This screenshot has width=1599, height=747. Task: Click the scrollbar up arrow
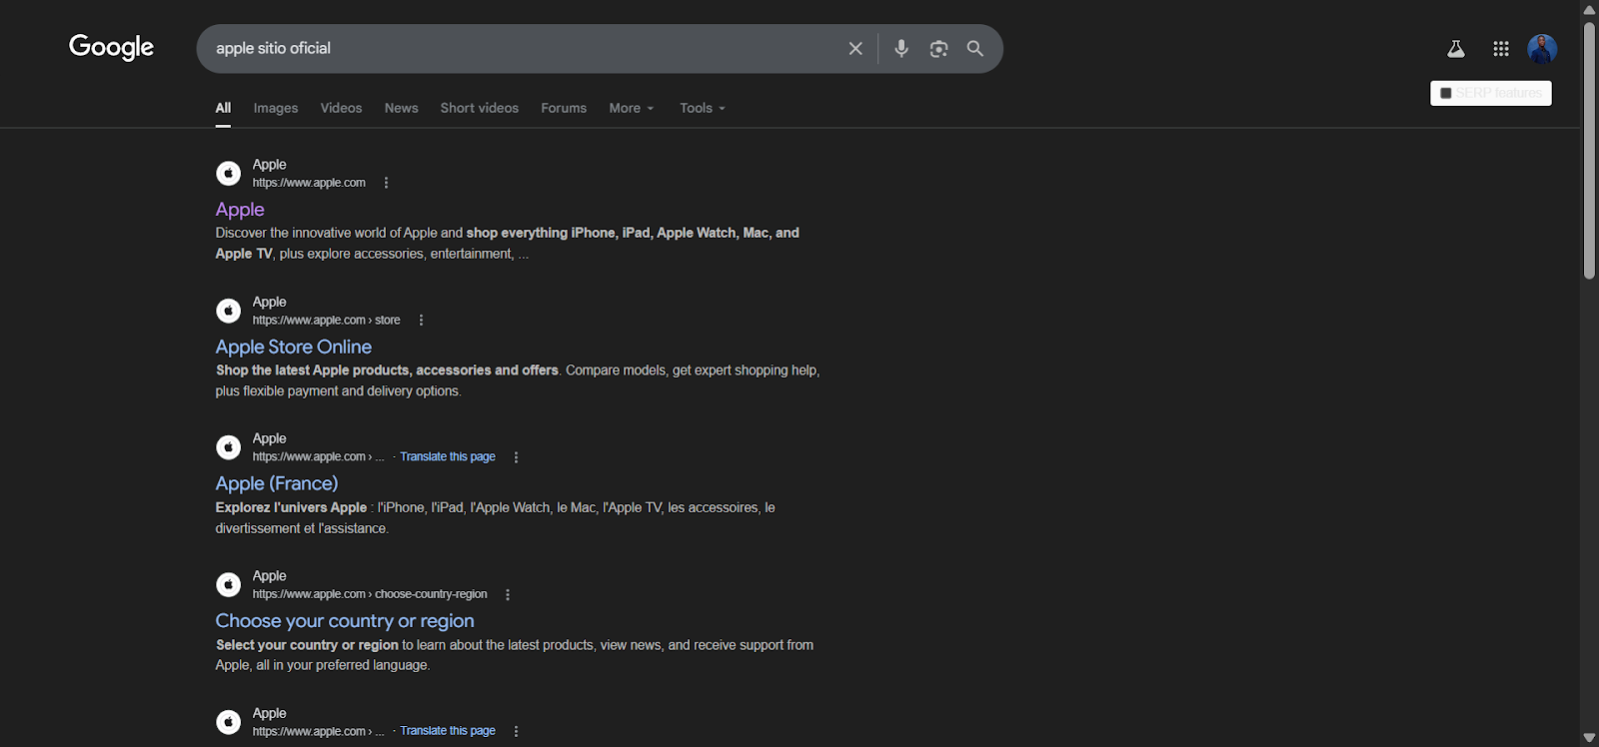coord(1589,9)
